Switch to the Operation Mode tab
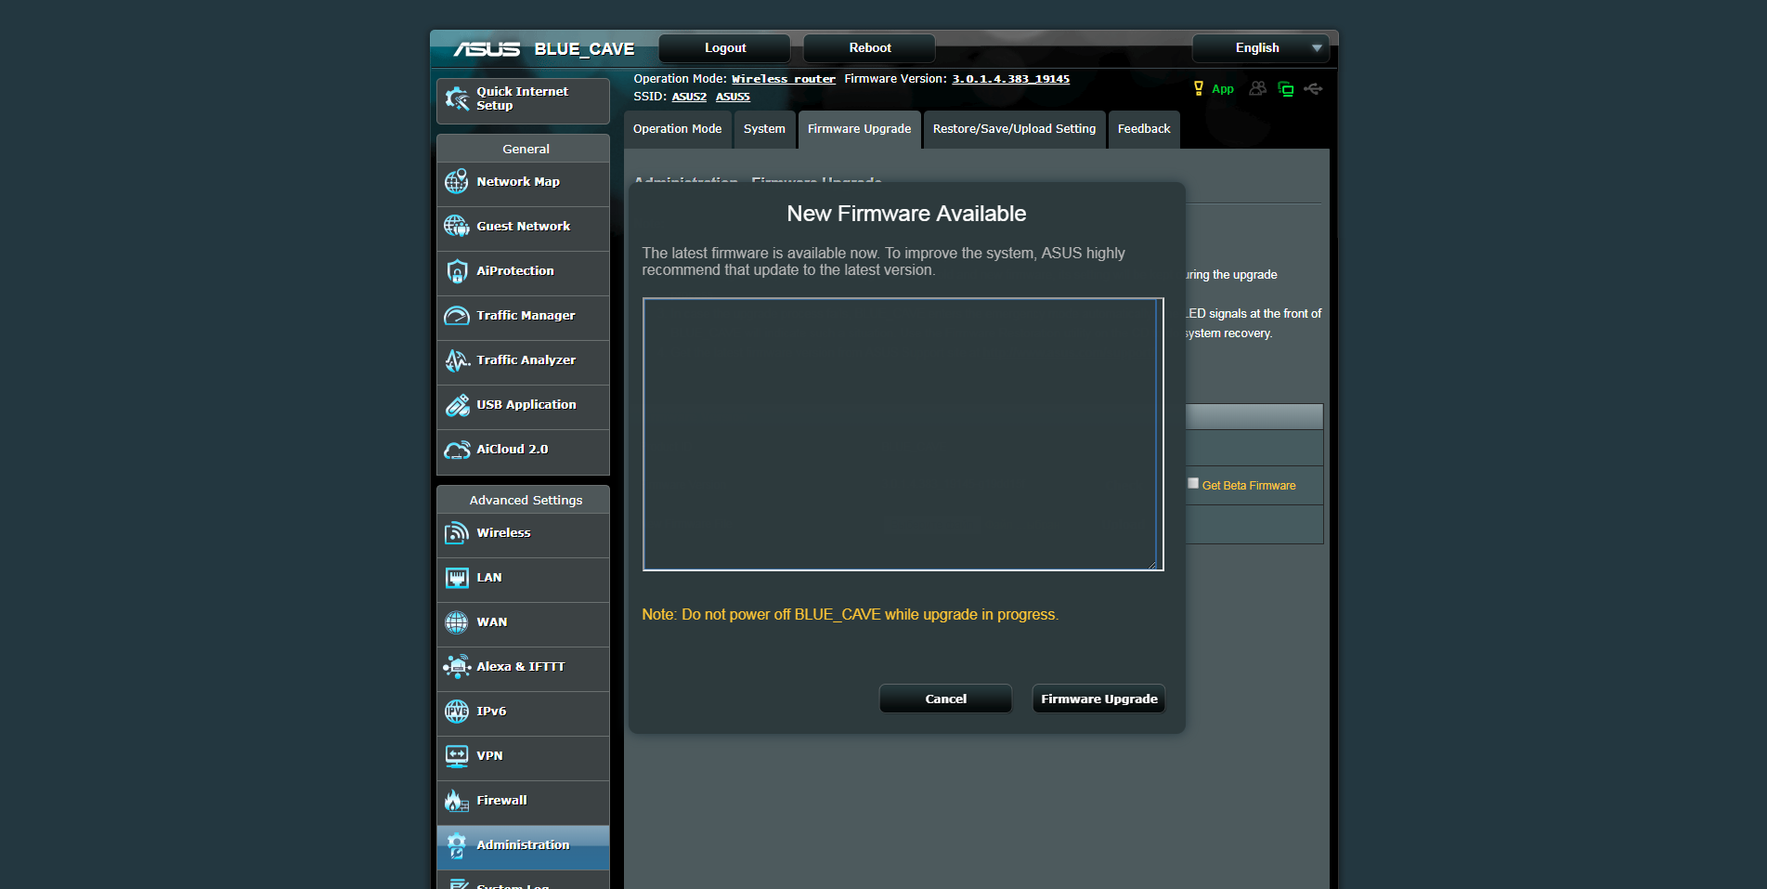The width and height of the screenshot is (1767, 889). tap(677, 129)
